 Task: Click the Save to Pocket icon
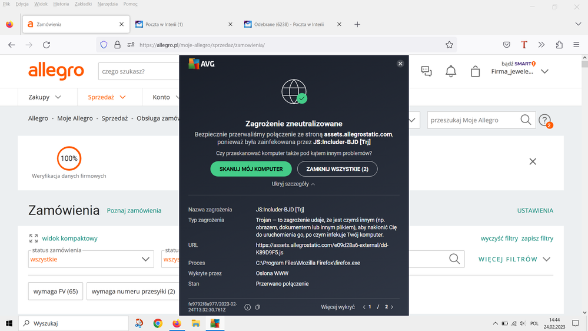coord(507,45)
